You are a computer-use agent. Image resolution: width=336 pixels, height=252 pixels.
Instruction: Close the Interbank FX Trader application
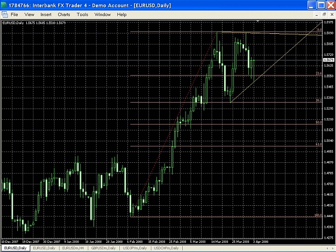point(331,5)
